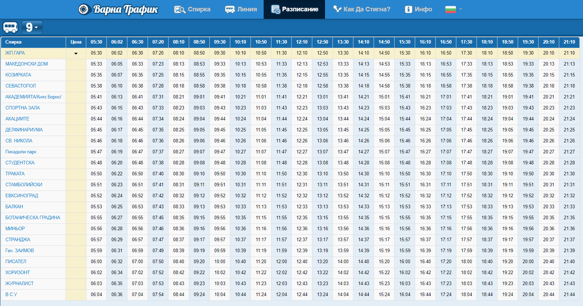Select the Разписание tab
583x306 pixels.
pyautogui.click(x=295, y=9)
